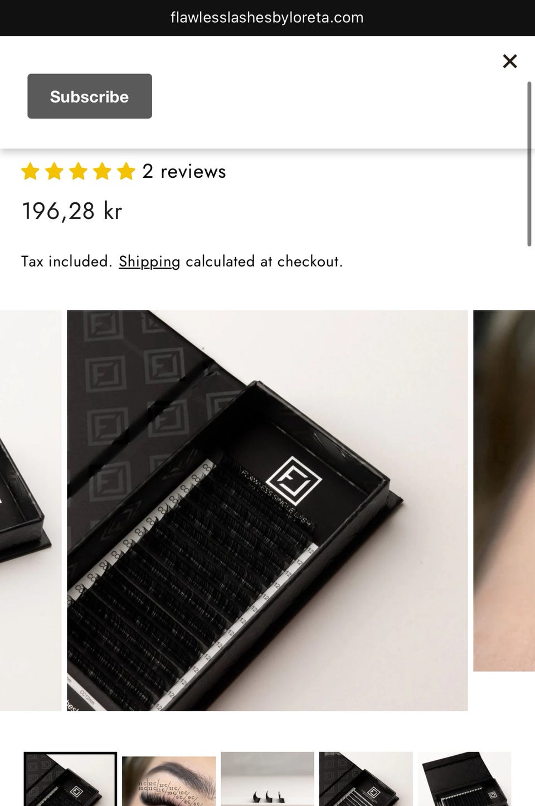
Task: Click the fourth yellow rating star
Action: tap(102, 171)
